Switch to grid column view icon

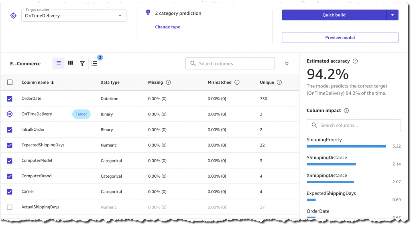tap(70, 63)
